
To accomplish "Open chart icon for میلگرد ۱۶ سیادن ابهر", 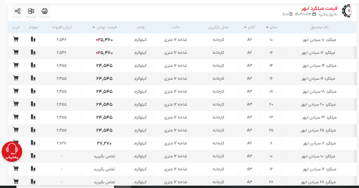I will coord(33,78).
